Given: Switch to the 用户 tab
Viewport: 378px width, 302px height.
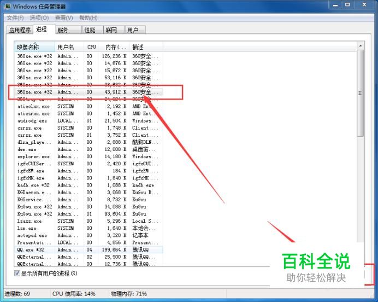Looking at the screenshot, I should point(133,30).
